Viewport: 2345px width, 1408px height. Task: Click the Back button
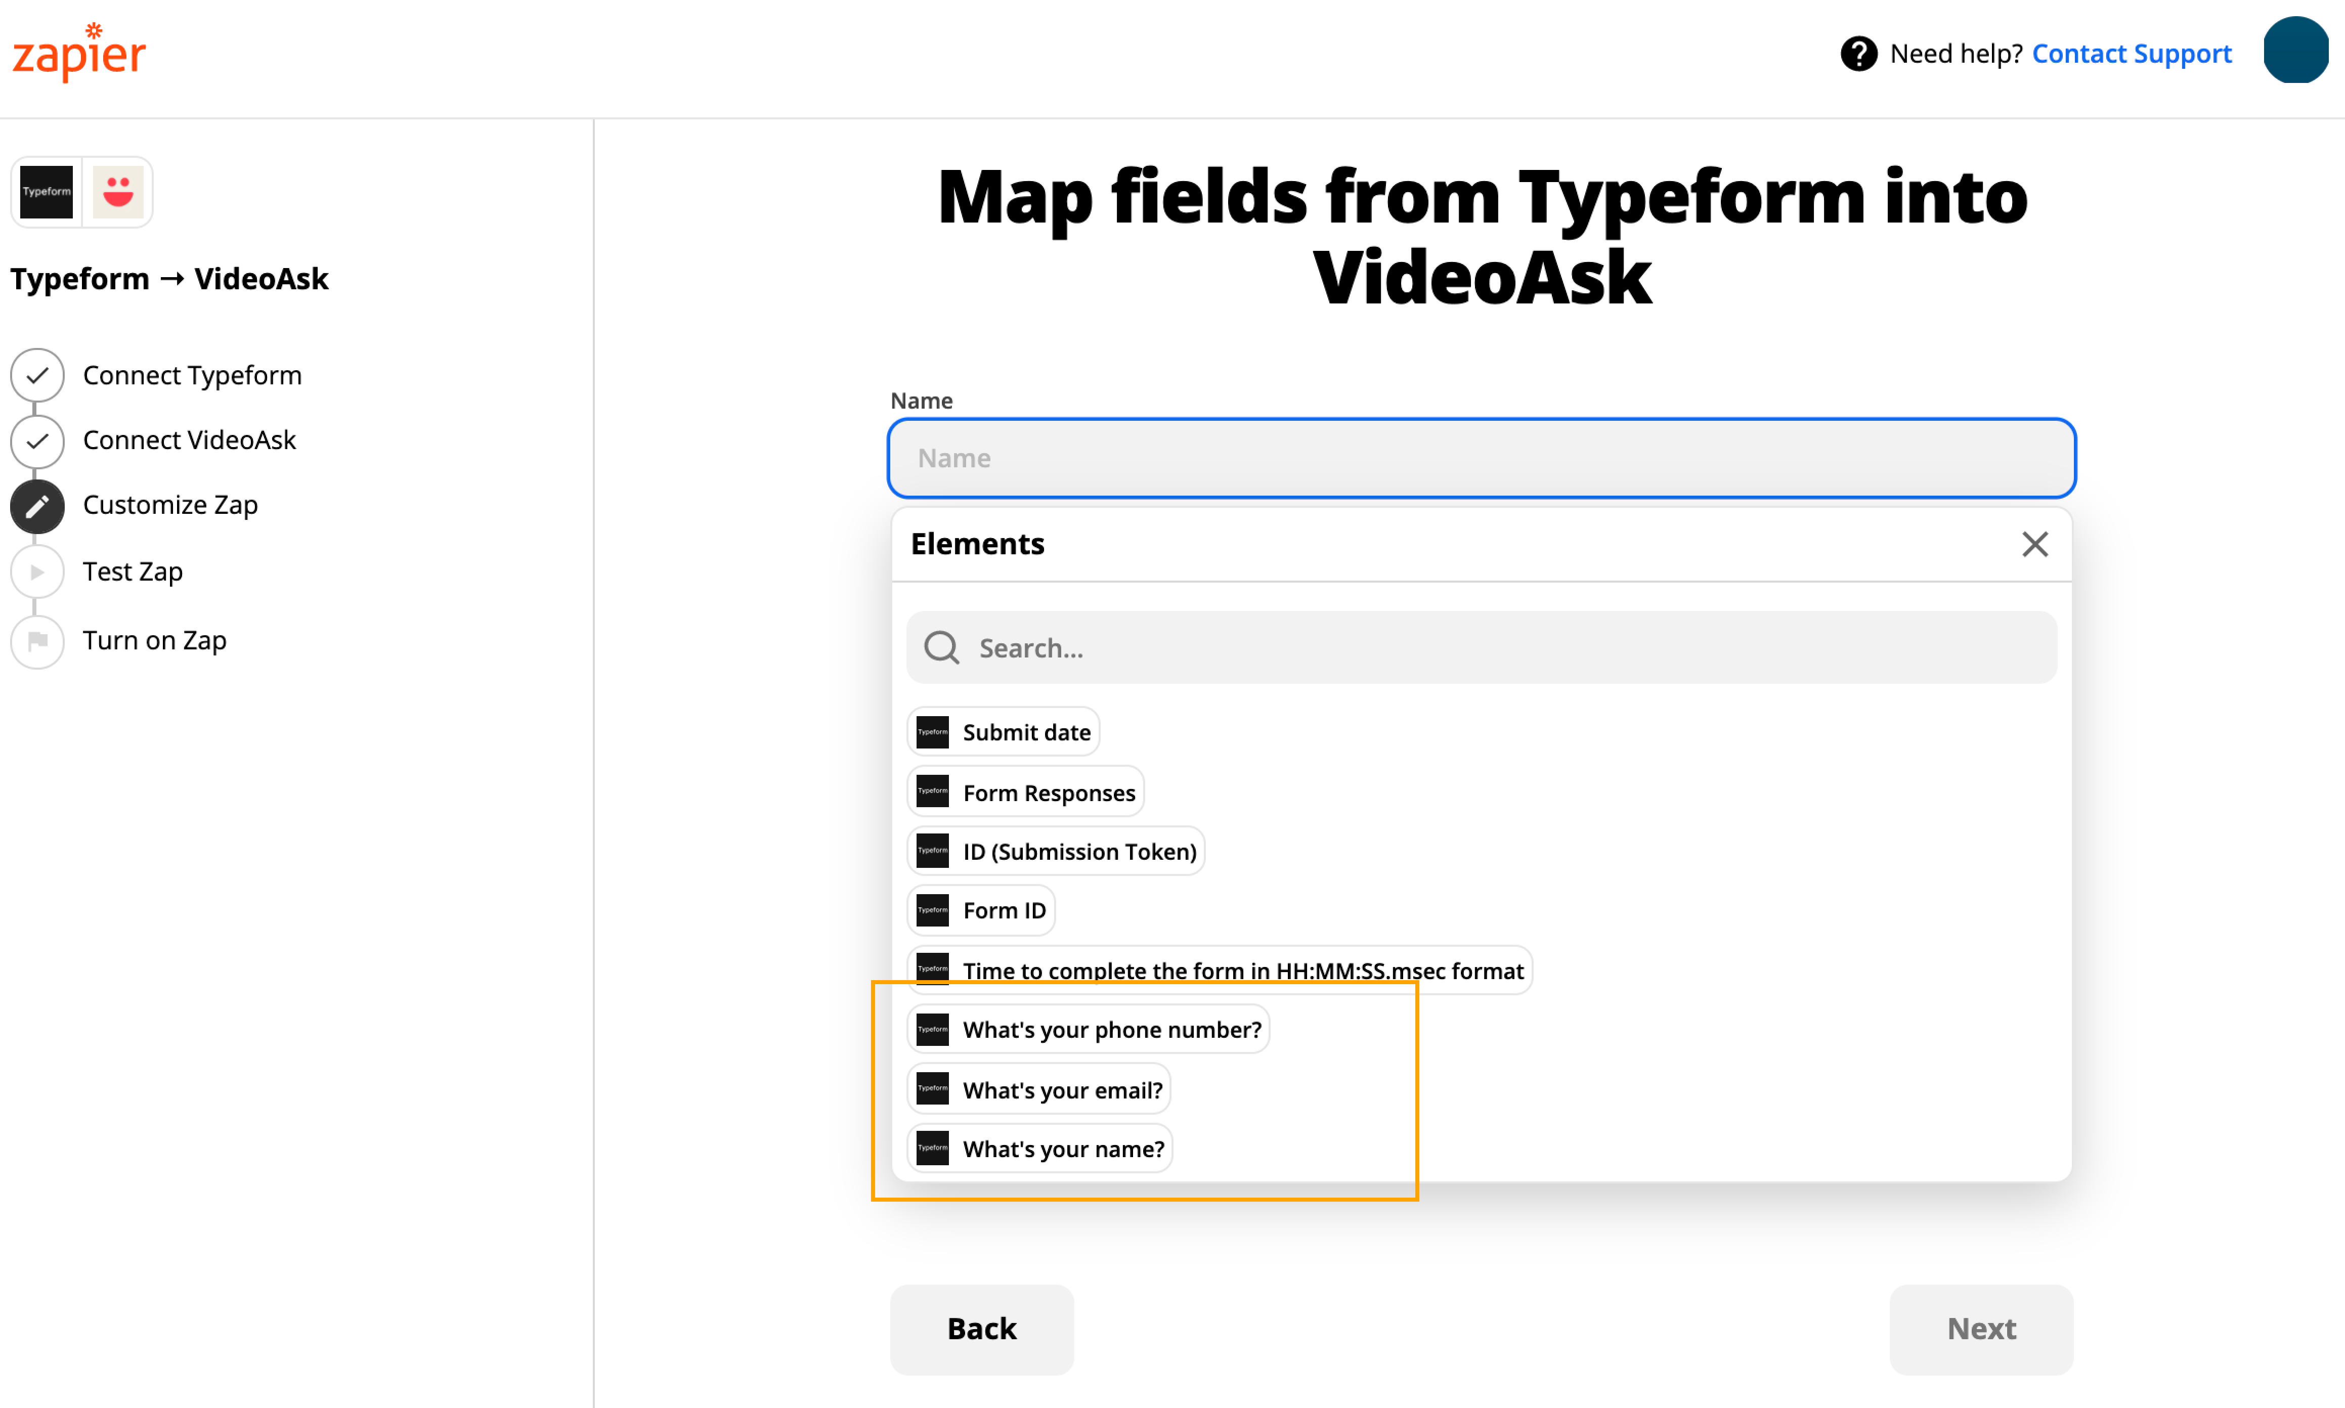(x=982, y=1329)
